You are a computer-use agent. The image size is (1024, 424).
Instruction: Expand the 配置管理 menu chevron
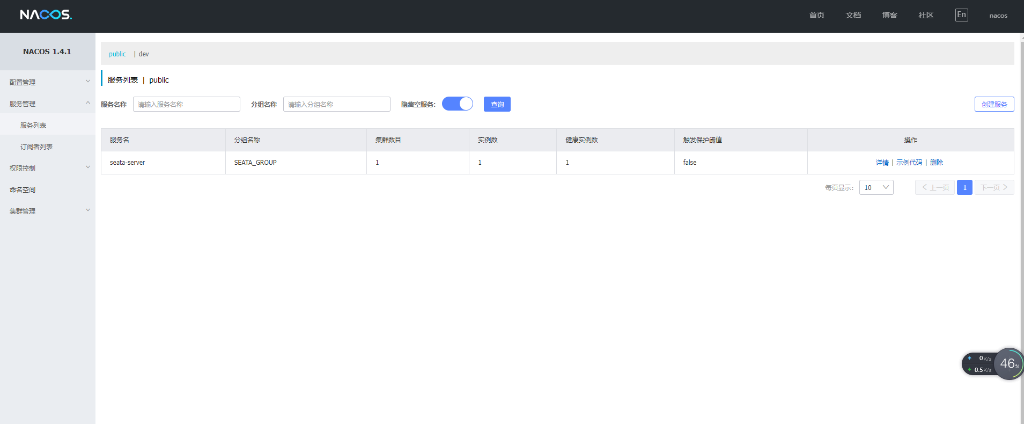coord(88,82)
